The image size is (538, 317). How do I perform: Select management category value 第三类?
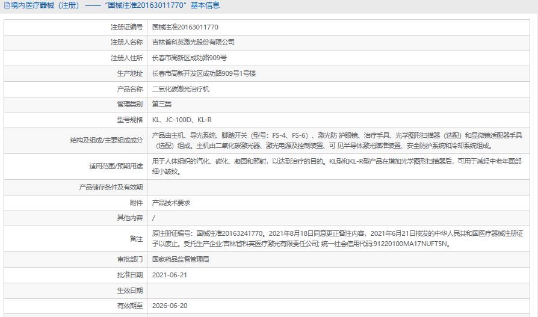pos(162,104)
